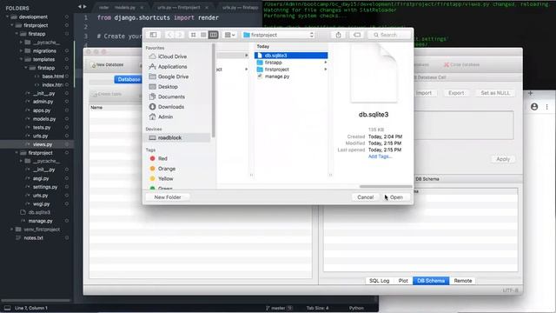Open the models.py editor tab
This screenshot has width=556, height=313.
(x=125, y=8)
